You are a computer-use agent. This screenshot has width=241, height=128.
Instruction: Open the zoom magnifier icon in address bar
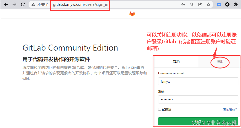[x=191, y=5]
